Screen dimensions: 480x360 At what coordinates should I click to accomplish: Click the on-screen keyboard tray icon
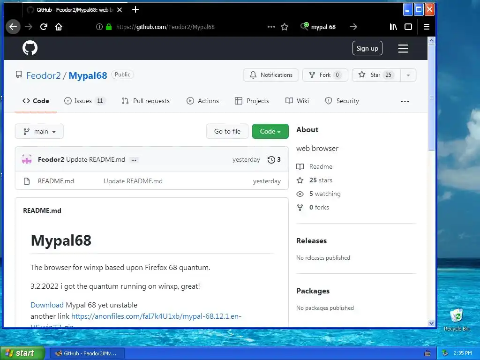pyautogui.click(x=427, y=353)
